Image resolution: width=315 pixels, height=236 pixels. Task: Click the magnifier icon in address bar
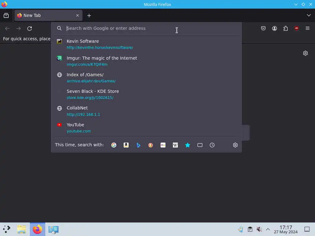coord(59,28)
